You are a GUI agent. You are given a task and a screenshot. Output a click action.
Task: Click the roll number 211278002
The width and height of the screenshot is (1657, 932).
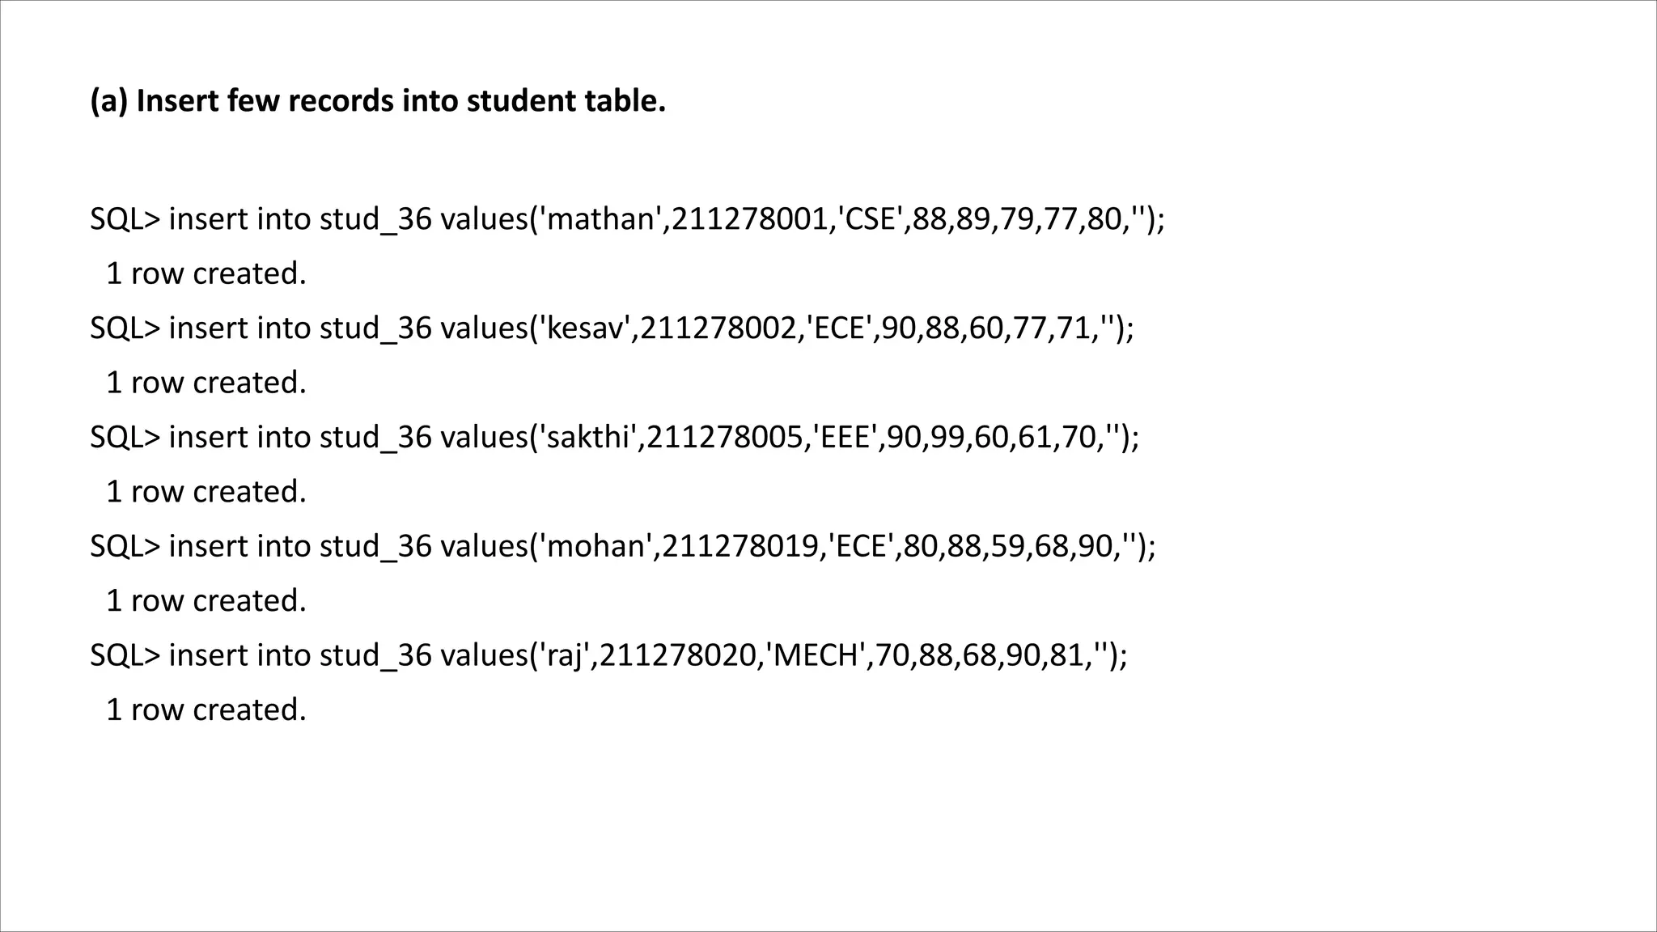pos(717,328)
